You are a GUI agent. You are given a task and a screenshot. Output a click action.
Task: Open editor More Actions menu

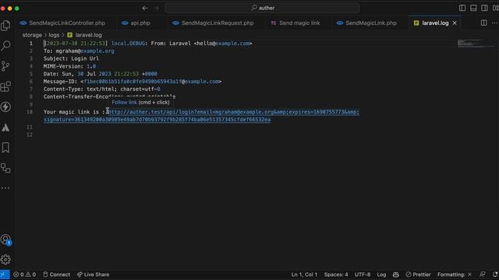click(494, 23)
